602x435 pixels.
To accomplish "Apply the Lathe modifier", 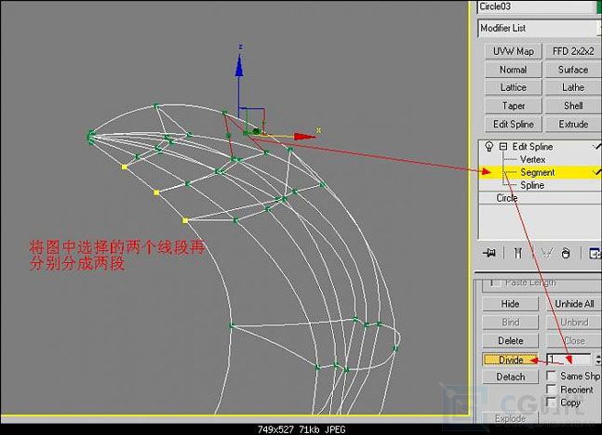I will pyautogui.click(x=573, y=88).
